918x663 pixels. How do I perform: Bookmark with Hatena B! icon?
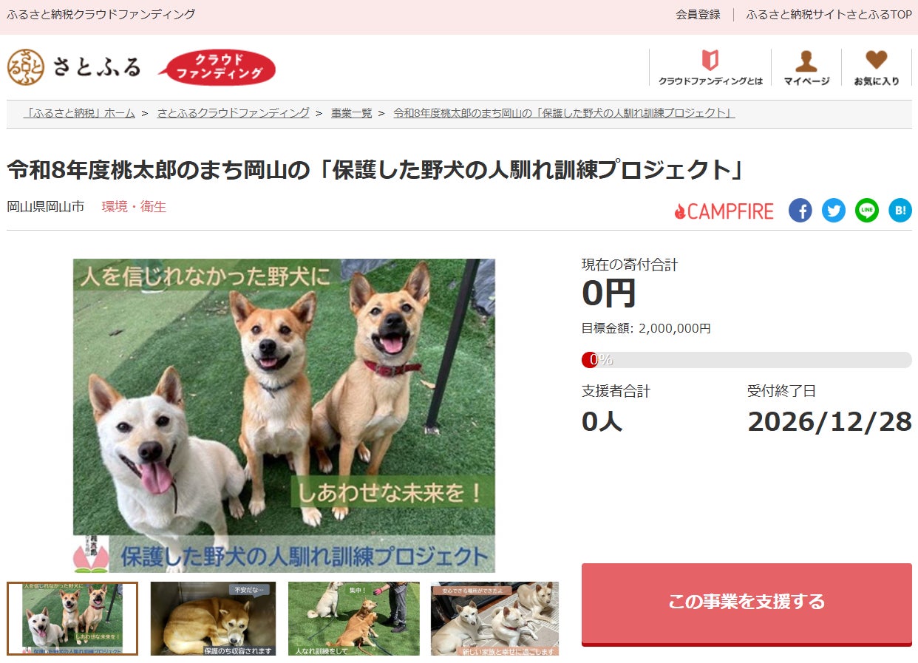tap(900, 211)
